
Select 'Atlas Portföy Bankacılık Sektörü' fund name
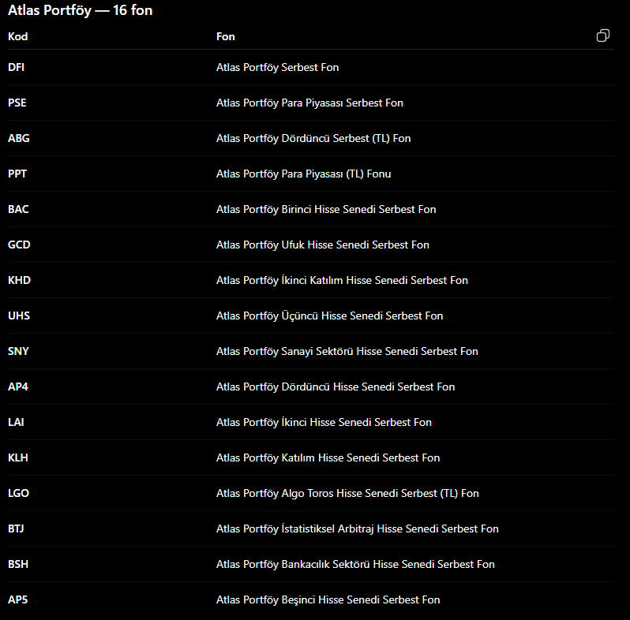coord(355,565)
